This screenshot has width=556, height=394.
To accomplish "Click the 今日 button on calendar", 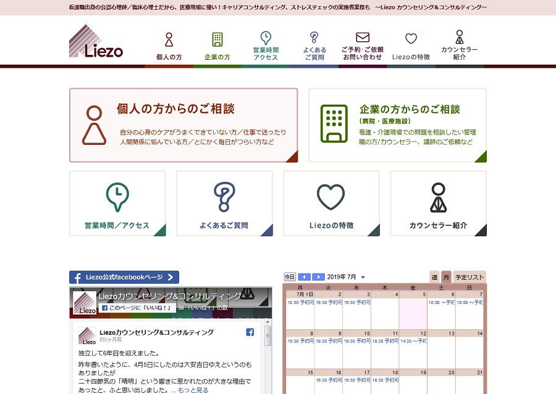I will pyautogui.click(x=290, y=277).
